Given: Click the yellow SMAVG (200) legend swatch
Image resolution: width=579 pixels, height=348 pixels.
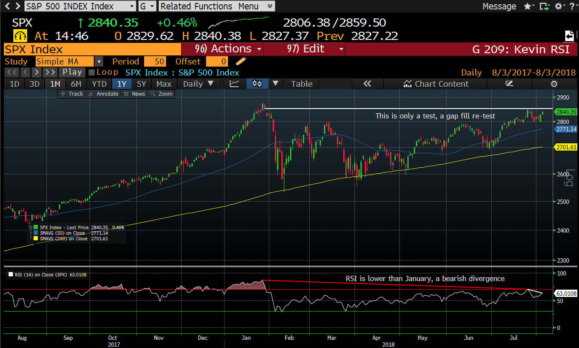Looking at the screenshot, I should (36, 239).
